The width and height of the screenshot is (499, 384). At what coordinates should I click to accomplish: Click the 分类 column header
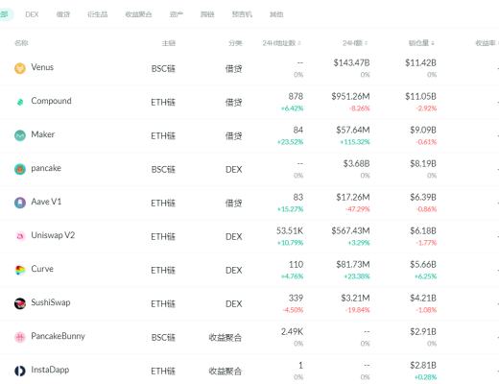coord(235,43)
